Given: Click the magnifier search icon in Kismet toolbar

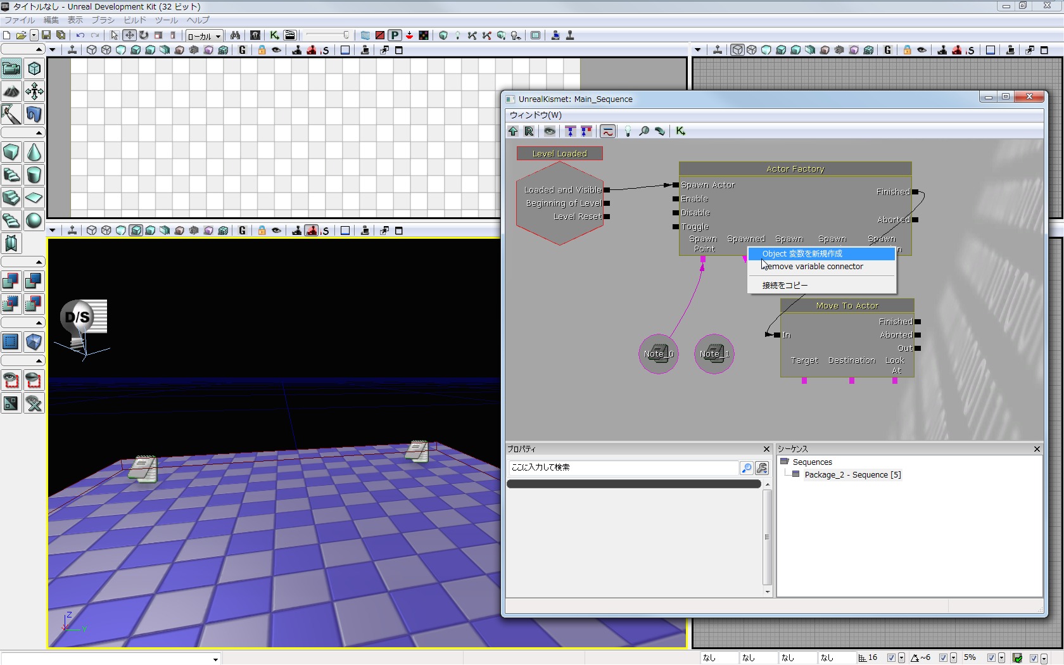Looking at the screenshot, I should (644, 131).
